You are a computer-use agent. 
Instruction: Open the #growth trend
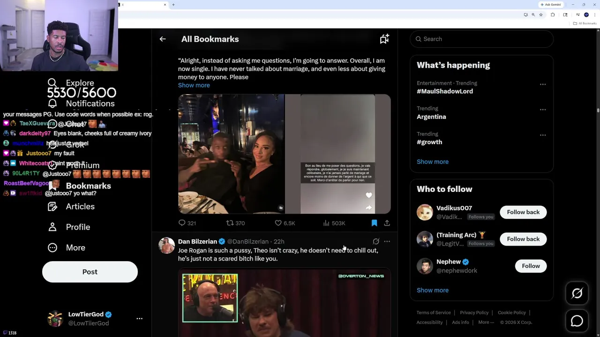pos(429,142)
